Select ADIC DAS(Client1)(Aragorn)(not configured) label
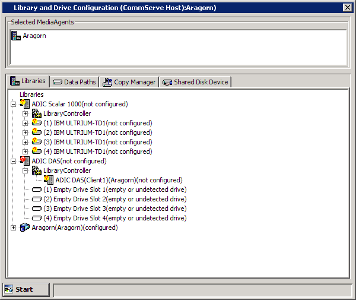Image resolution: width=356 pixels, height=300 pixels. point(119,180)
